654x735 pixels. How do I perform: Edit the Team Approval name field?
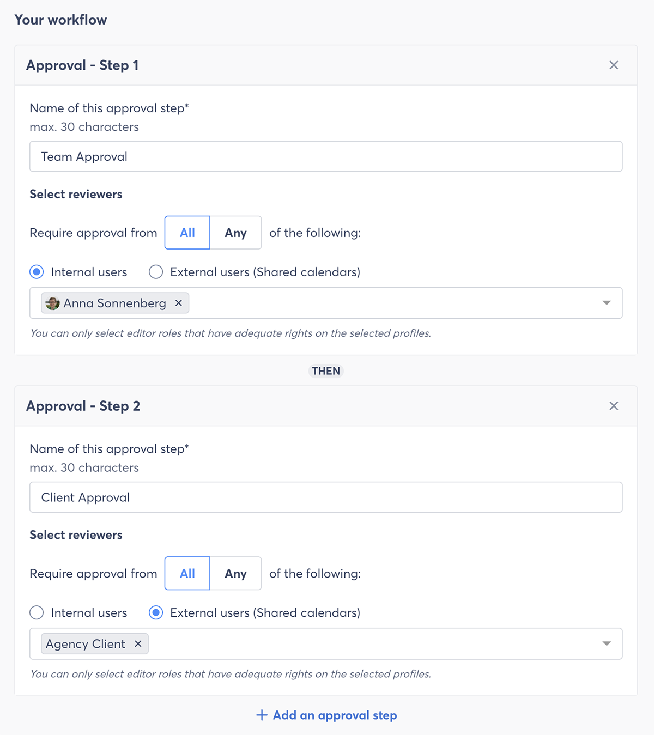(326, 156)
